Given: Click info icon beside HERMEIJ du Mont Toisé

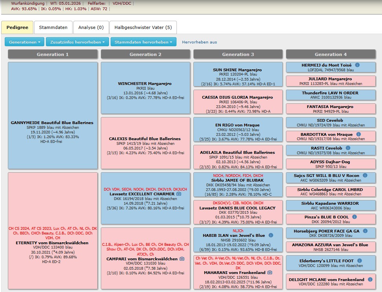Looking at the screenshot, I should click(x=357, y=65).
